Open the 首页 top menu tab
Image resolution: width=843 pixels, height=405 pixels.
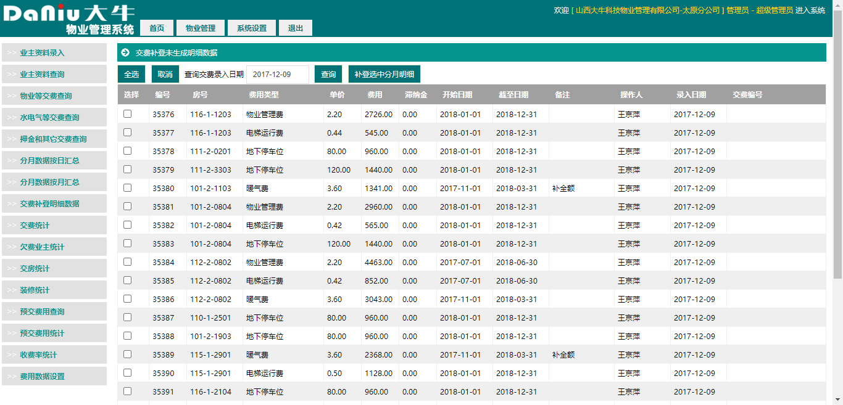pos(157,28)
